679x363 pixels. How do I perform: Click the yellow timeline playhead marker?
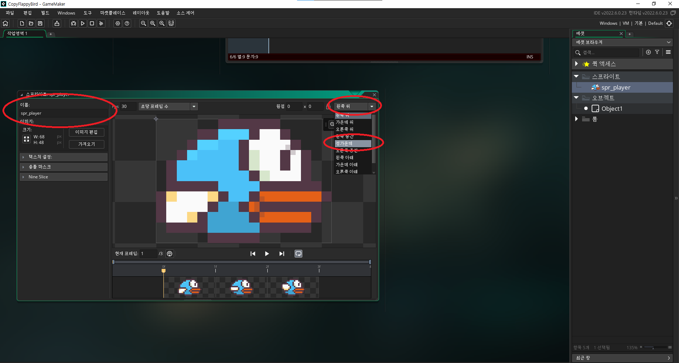pyautogui.click(x=163, y=271)
